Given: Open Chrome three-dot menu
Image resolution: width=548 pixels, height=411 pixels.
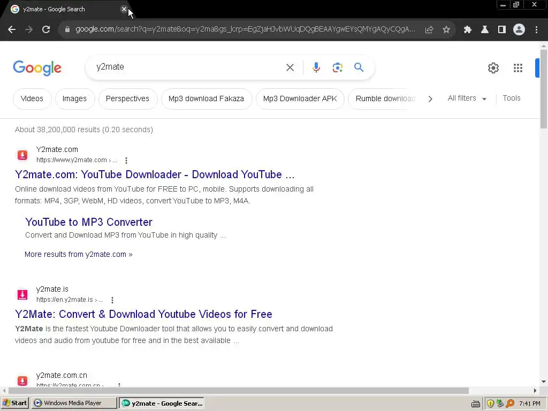Looking at the screenshot, I should [536, 30].
